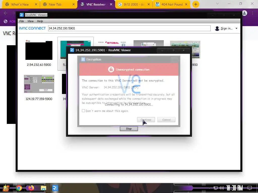
Task: Switch to the 9/11 2001 Google tab
Action: click(x=134, y=5)
